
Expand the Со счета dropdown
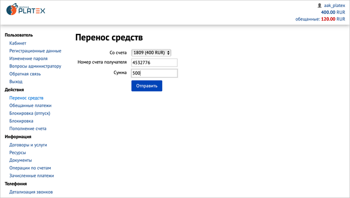(151, 52)
